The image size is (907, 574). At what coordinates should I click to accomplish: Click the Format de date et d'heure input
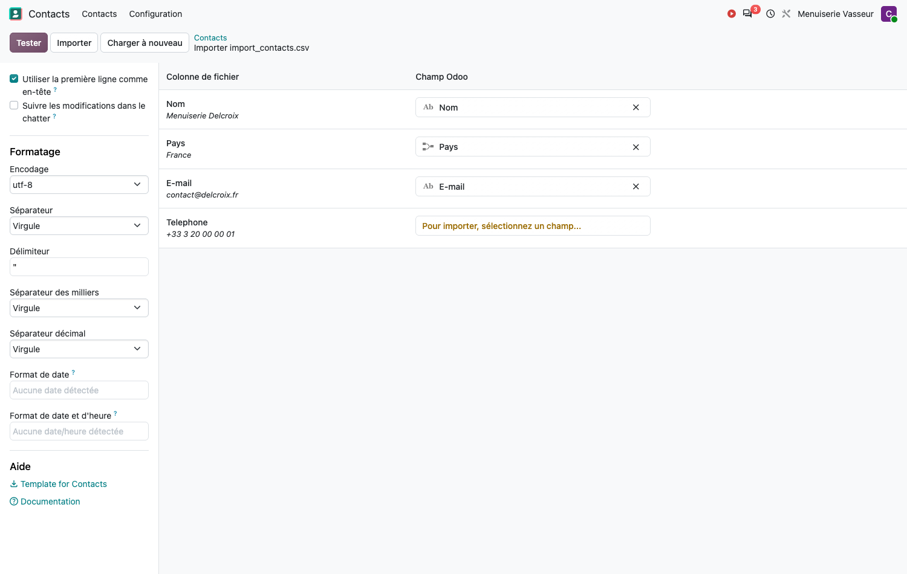coord(79,431)
